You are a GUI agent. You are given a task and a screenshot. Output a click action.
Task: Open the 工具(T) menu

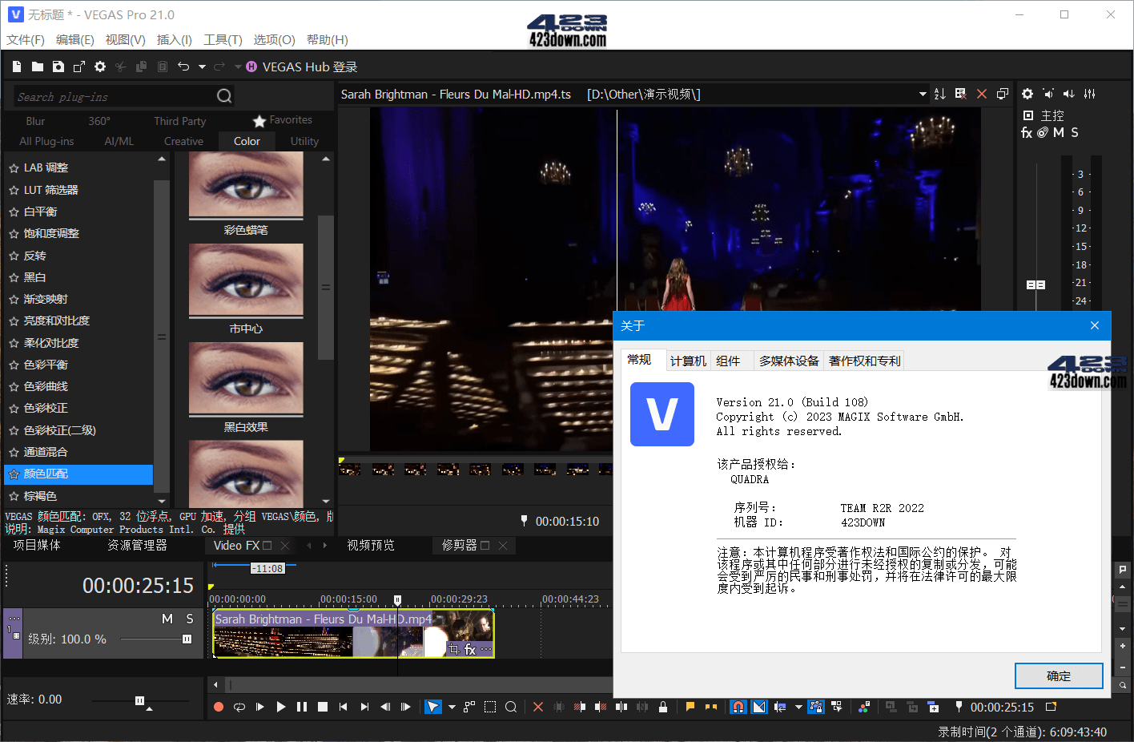[224, 39]
